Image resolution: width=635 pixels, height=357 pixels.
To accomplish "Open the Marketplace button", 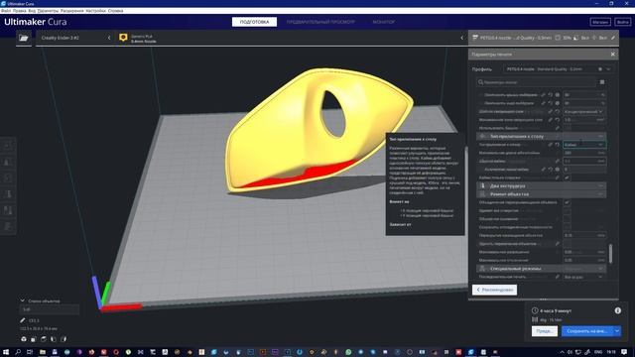I will [x=600, y=22].
